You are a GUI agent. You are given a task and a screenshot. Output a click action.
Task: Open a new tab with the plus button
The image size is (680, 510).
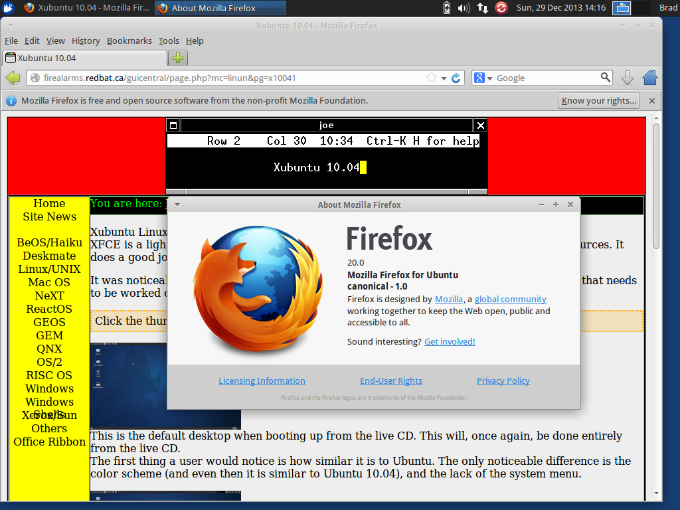[178, 58]
